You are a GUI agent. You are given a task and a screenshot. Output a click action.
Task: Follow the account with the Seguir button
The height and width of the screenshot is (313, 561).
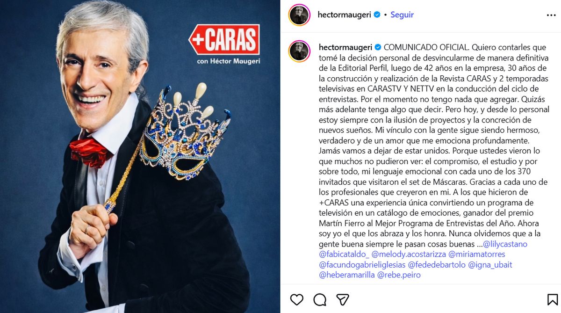coord(402,15)
